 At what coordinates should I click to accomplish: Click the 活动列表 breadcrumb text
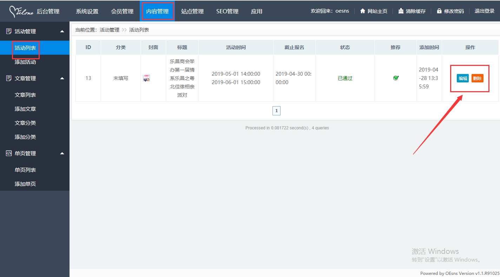[x=139, y=30]
